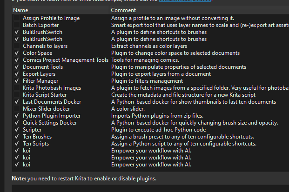Select comment 'Plugin to export layers from a document'
The image size is (289, 192).
tap(161, 74)
